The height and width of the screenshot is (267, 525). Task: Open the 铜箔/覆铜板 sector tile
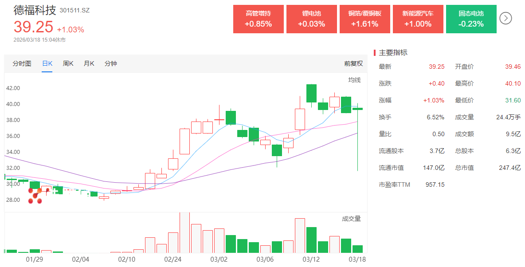[x=364, y=19]
